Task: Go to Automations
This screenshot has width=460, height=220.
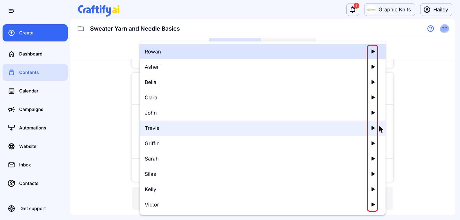Action: coord(35,128)
